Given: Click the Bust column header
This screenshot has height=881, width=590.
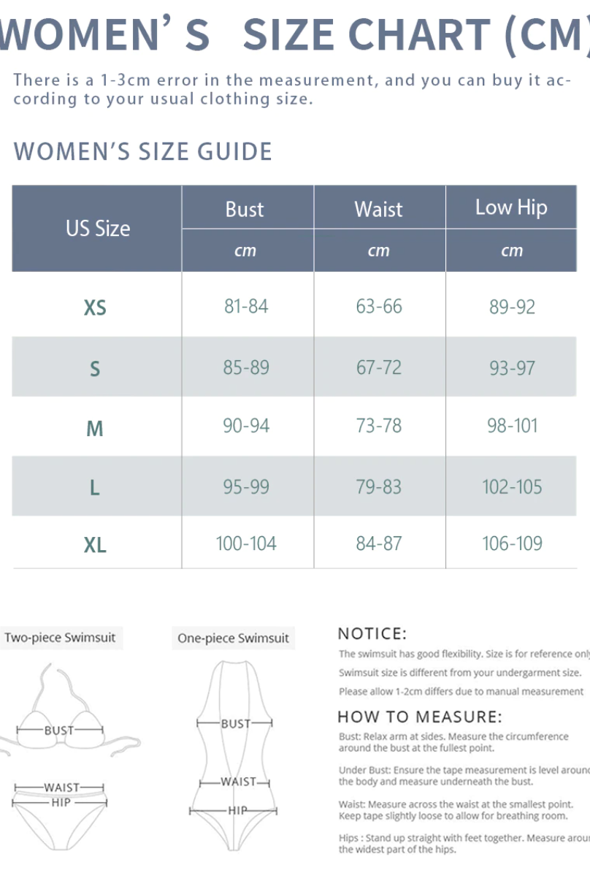Looking at the screenshot, I should pyautogui.click(x=245, y=210).
